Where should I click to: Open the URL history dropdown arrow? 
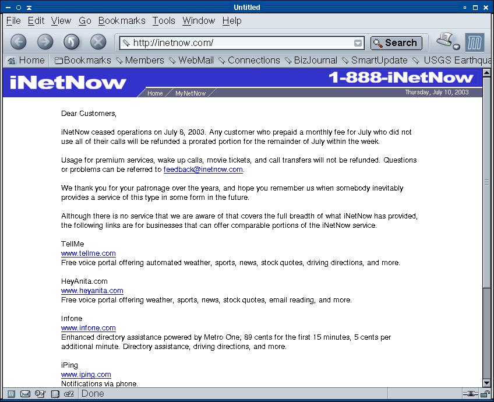358,43
